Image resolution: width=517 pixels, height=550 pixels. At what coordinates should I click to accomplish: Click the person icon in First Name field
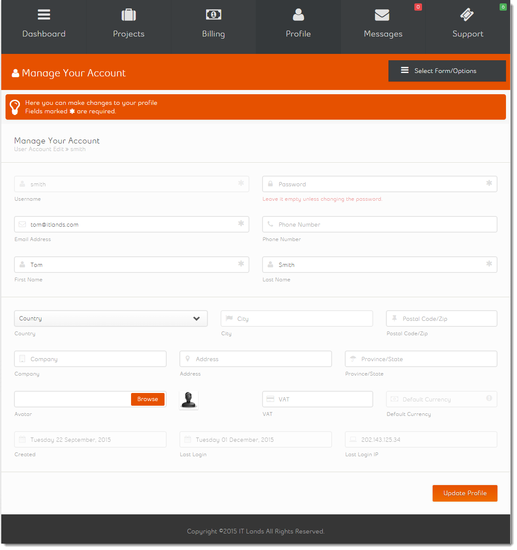tap(22, 264)
